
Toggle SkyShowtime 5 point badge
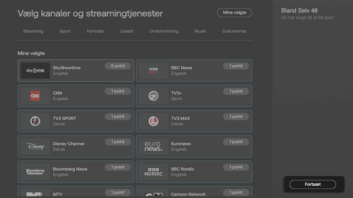(x=117, y=66)
